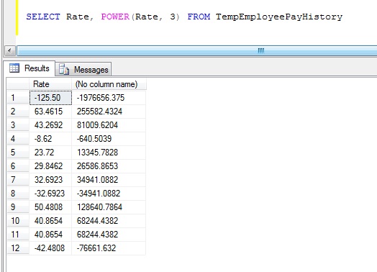Click cell with rate -8.62
This screenshot has height=272, width=377.
click(x=50, y=139)
